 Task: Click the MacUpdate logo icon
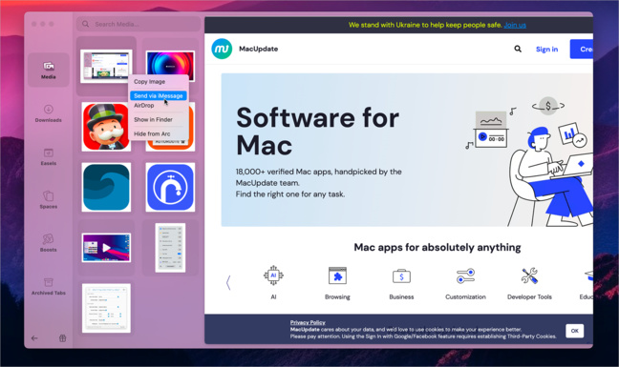coord(222,49)
